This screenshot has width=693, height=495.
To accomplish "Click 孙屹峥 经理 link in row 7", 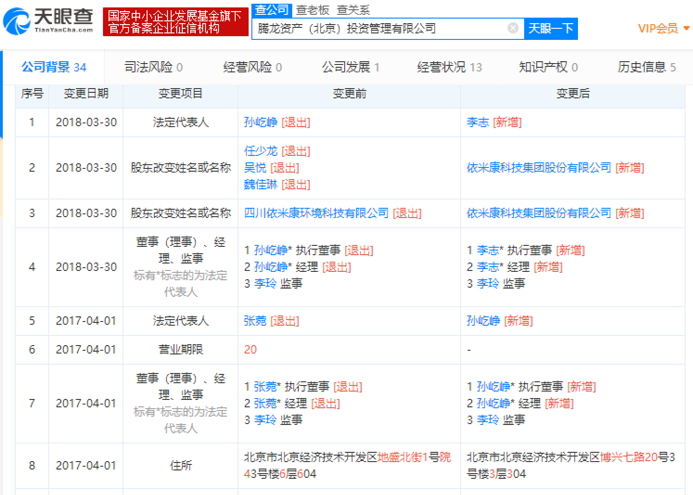I will tap(494, 404).
